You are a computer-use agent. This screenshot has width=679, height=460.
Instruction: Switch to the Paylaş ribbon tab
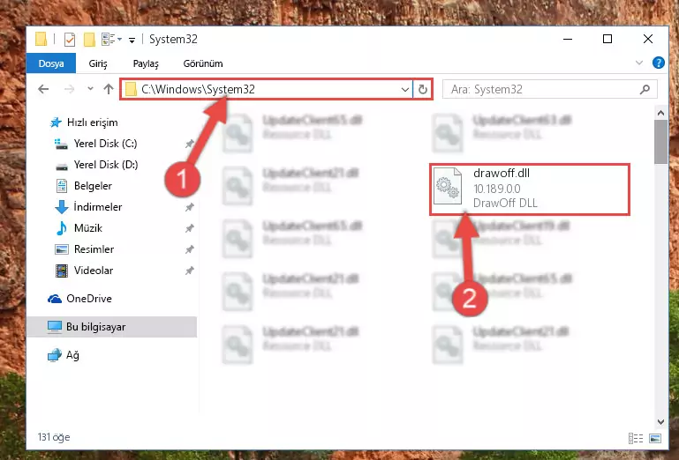tap(146, 63)
